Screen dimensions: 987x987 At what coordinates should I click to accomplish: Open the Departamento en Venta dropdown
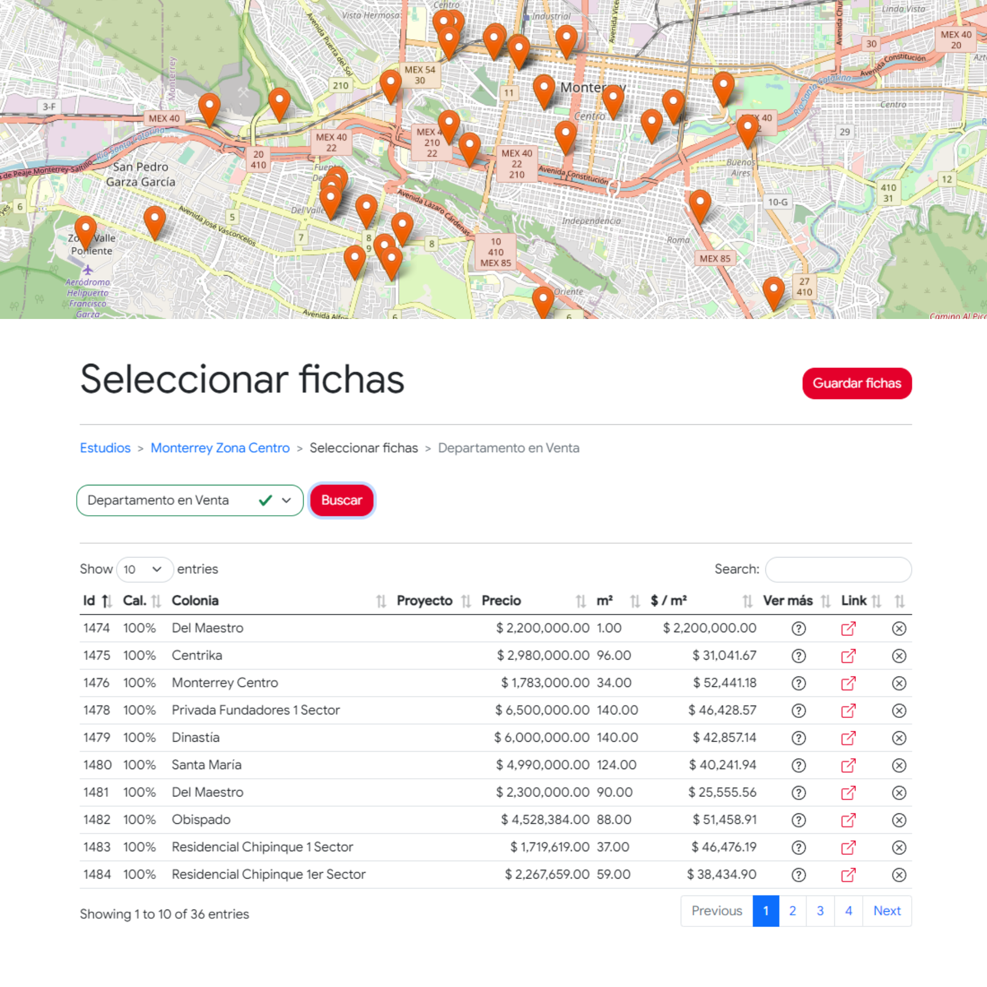190,500
